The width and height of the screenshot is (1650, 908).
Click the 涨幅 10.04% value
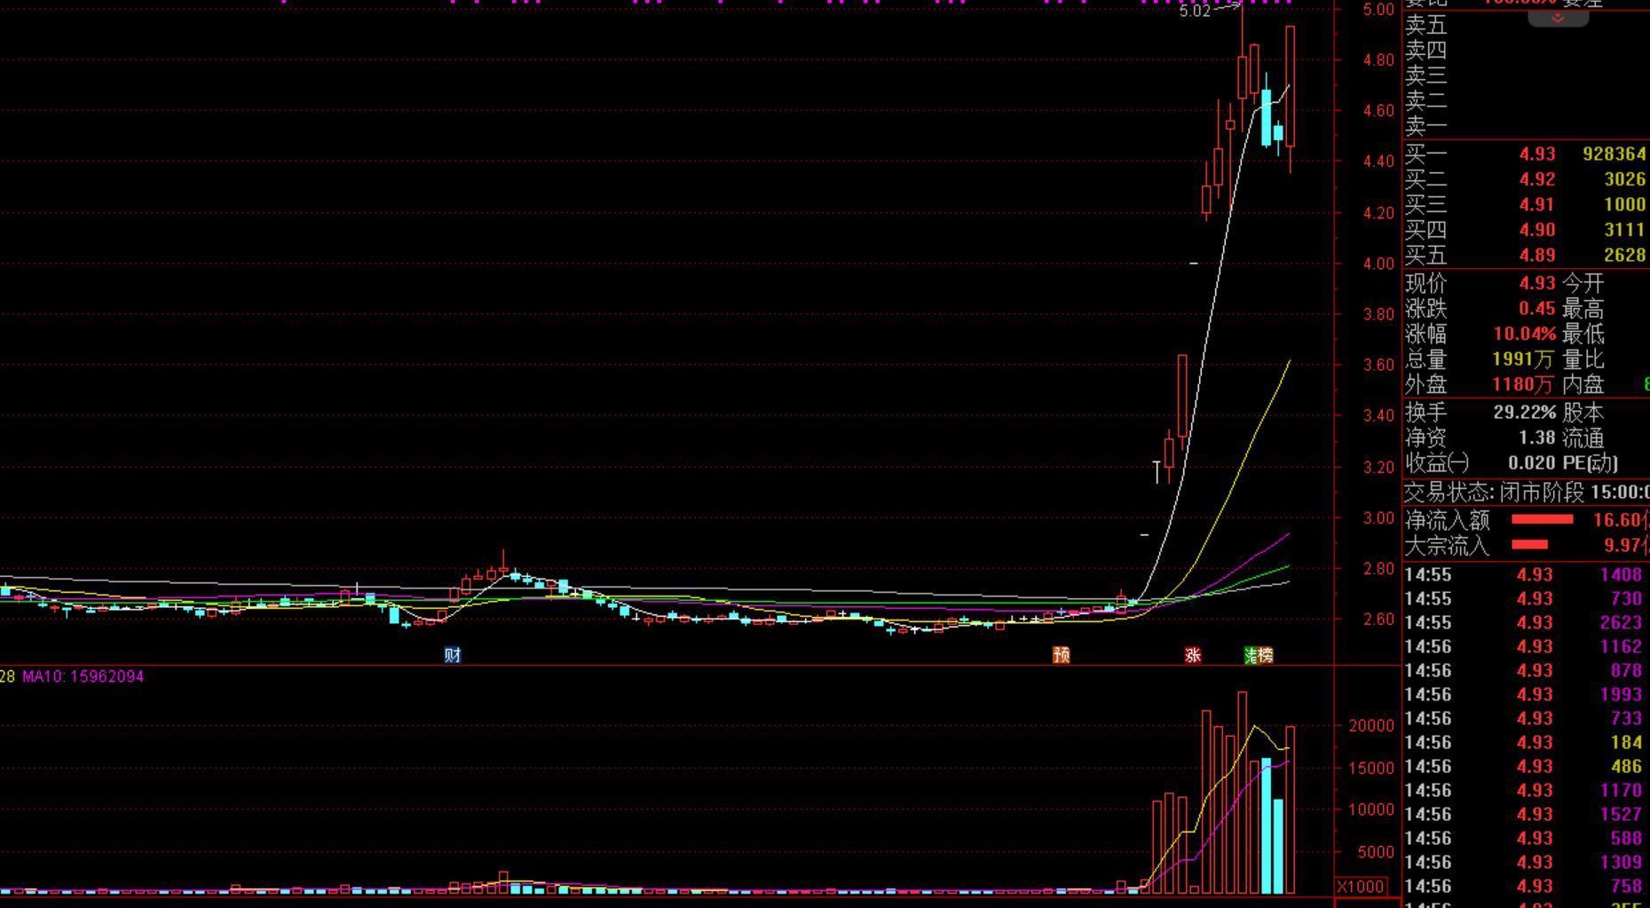pos(1524,335)
